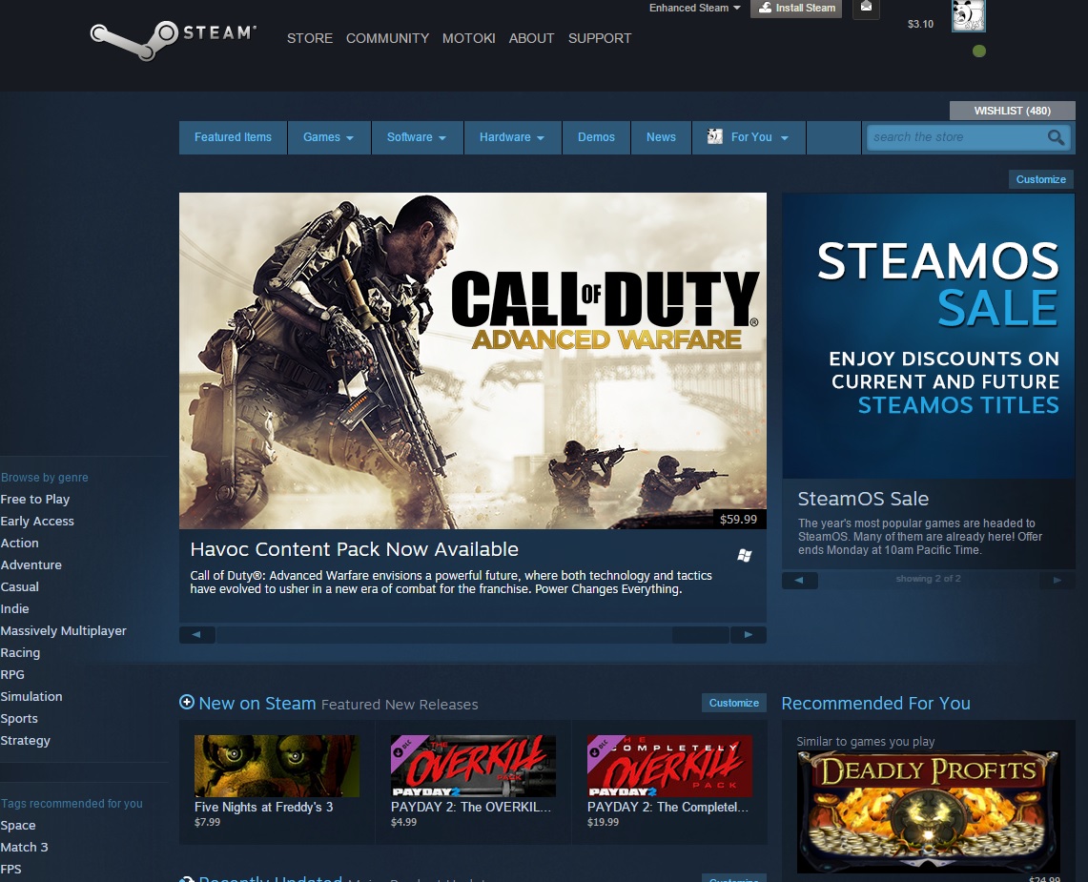
Task: Click the Install Steam download icon
Action: click(765, 8)
